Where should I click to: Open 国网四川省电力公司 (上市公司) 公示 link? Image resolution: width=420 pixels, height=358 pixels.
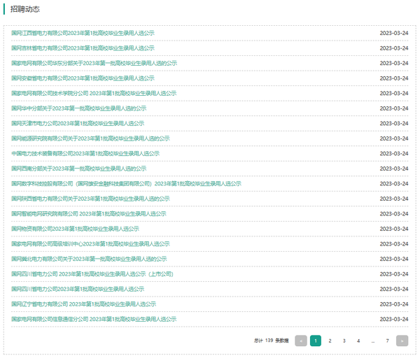click(92, 274)
